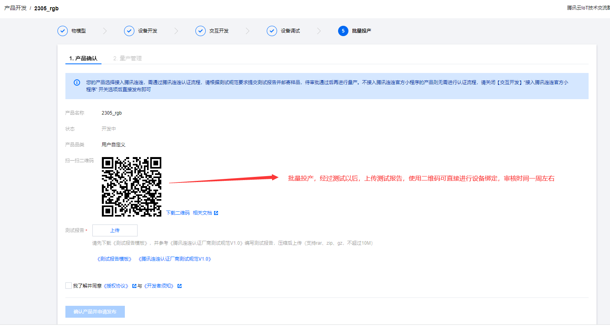
Task: Open the 测试报告模板 template link
Action: (115, 259)
